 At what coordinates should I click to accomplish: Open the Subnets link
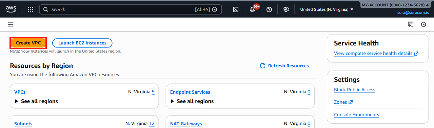(x=23, y=124)
